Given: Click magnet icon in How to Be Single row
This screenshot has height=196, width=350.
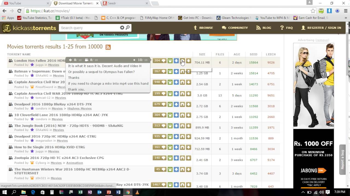Looking at the screenshot, I should point(182,147).
